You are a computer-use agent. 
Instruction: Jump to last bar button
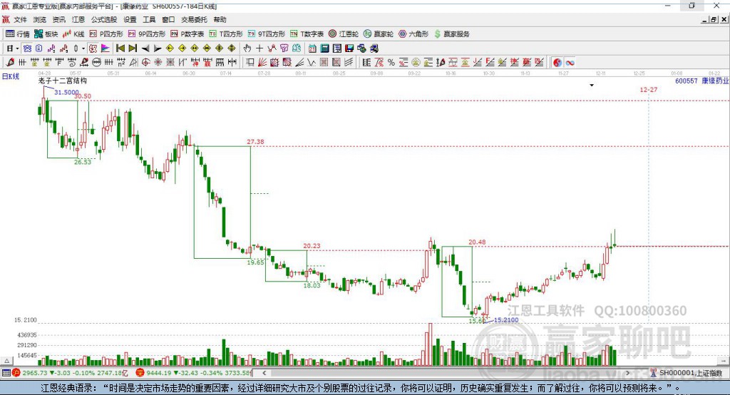coord(133,48)
